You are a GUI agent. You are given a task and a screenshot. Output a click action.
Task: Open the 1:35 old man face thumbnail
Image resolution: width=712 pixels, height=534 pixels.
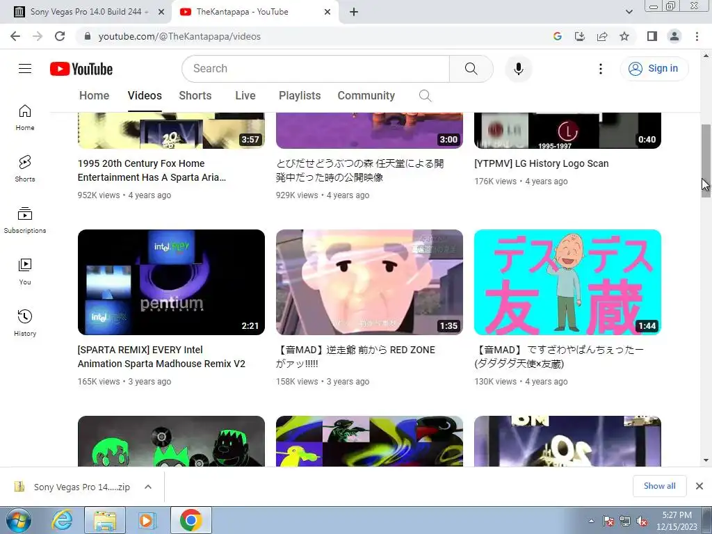click(369, 282)
